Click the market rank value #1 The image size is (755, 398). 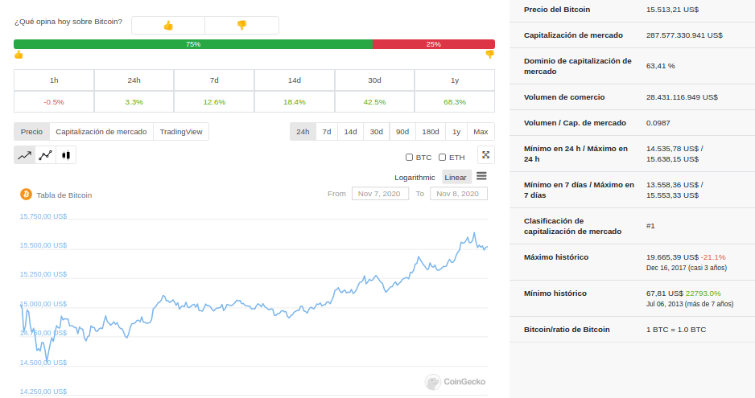pos(650,226)
